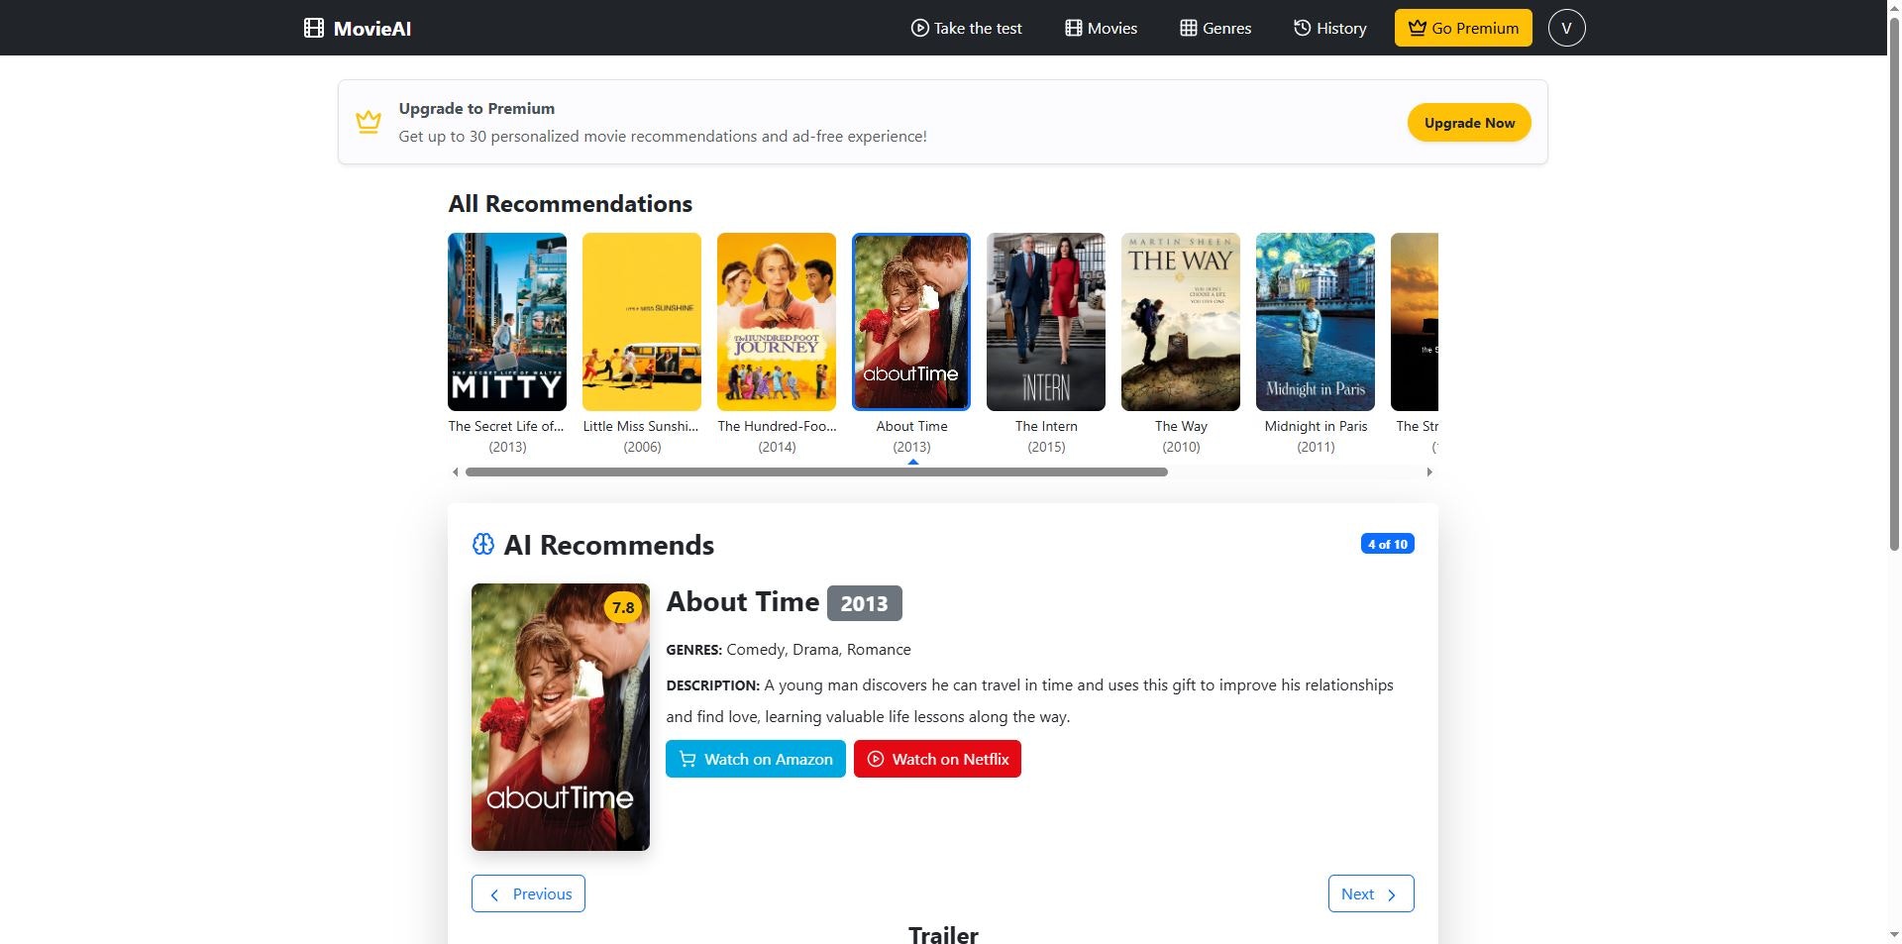Click the About Time title heading
The width and height of the screenshot is (1902, 944).
click(743, 601)
